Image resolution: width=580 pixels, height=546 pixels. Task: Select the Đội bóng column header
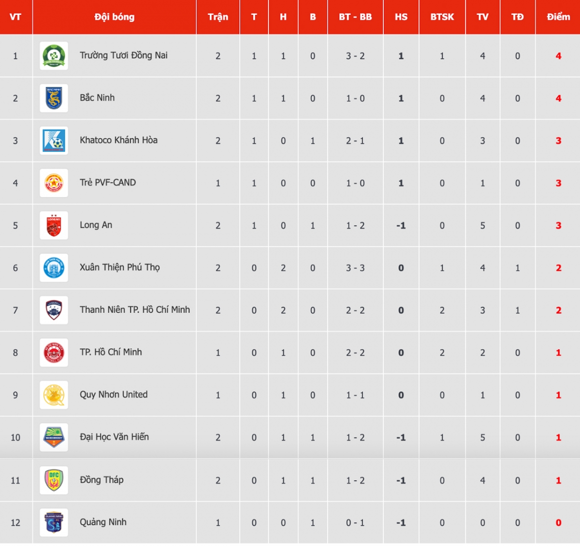pyautogui.click(x=115, y=17)
